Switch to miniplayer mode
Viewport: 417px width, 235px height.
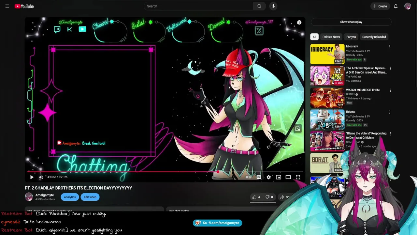click(x=278, y=177)
